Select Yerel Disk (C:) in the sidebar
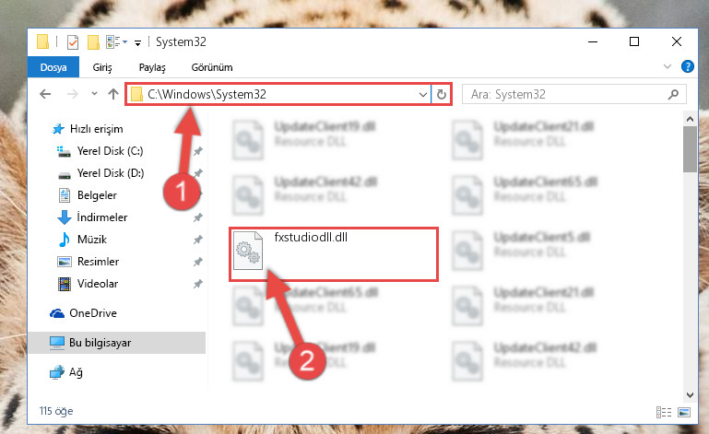709x434 pixels. (110, 151)
